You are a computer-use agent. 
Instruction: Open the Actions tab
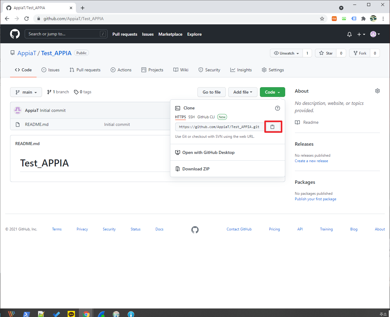click(x=121, y=70)
